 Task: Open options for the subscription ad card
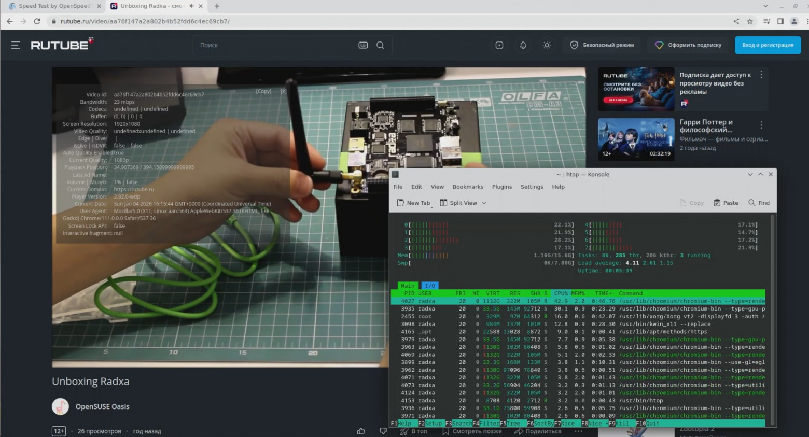point(761,75)
